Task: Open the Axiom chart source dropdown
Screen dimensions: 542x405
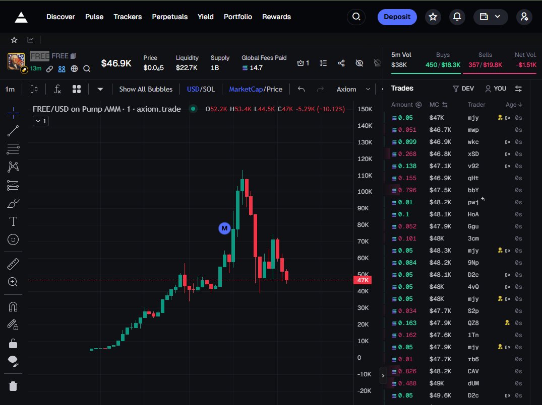Action: (x=353, y=90)
